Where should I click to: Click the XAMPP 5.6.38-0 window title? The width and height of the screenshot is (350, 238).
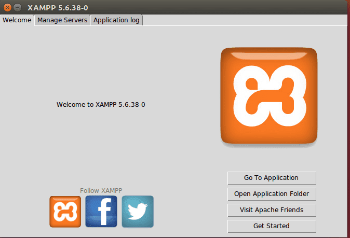[x=58, y=8]
